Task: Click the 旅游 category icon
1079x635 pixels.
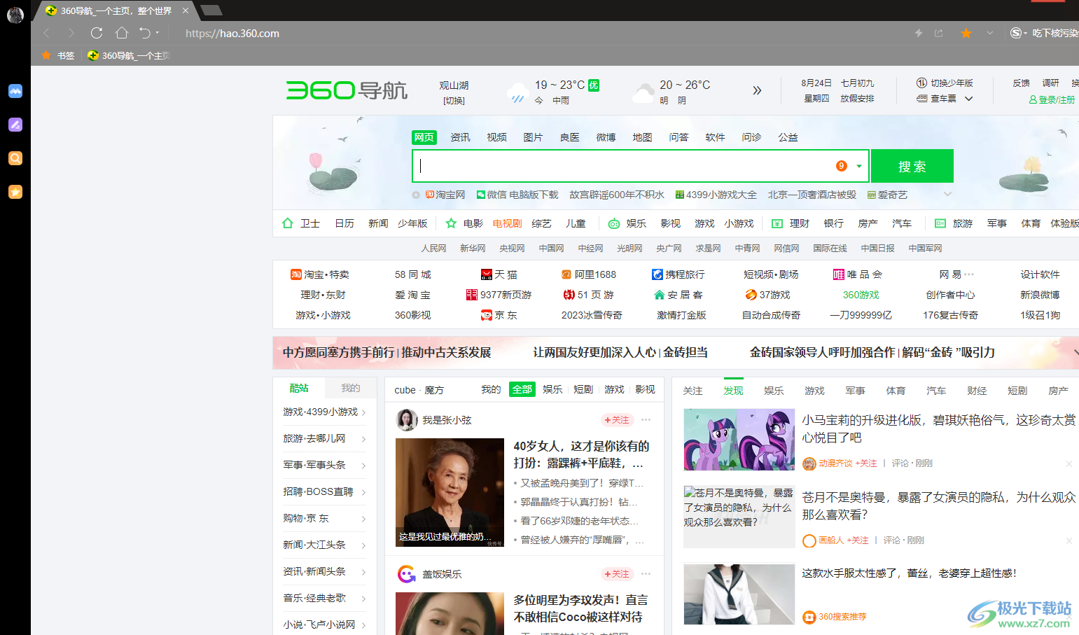Action: (940, 223)
